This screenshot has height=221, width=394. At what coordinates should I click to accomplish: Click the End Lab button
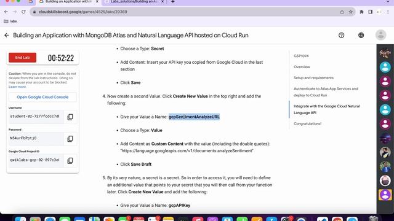click(22, 58)
